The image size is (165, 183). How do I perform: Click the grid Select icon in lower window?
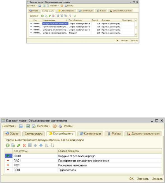pos(30,145)
